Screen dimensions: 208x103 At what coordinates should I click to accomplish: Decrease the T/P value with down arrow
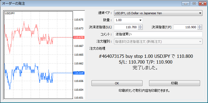(x=200, y=28)
